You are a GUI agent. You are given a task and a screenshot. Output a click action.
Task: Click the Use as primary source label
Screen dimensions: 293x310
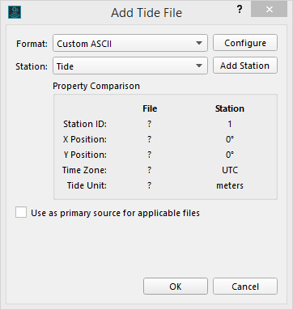(115, 213)
